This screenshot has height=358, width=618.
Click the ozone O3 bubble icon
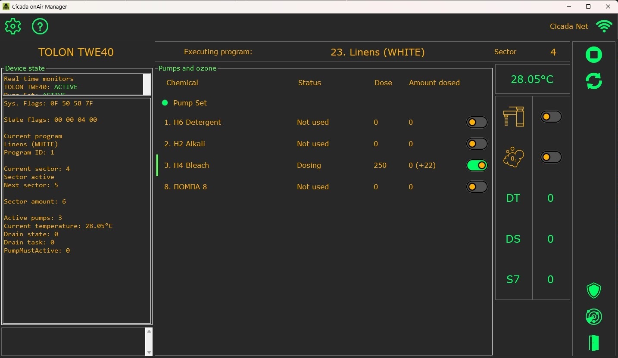514,157
